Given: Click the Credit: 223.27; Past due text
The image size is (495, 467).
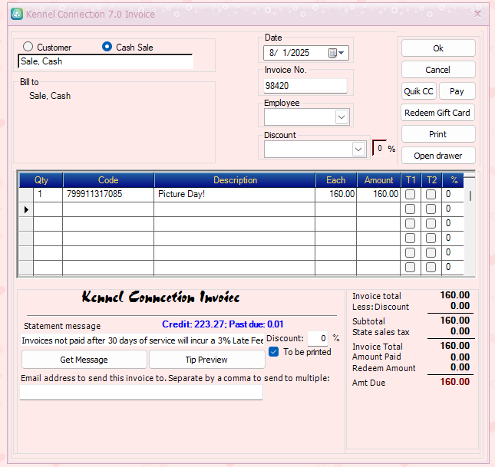Looking at the screenshot, I should click(x=223, y=324).
